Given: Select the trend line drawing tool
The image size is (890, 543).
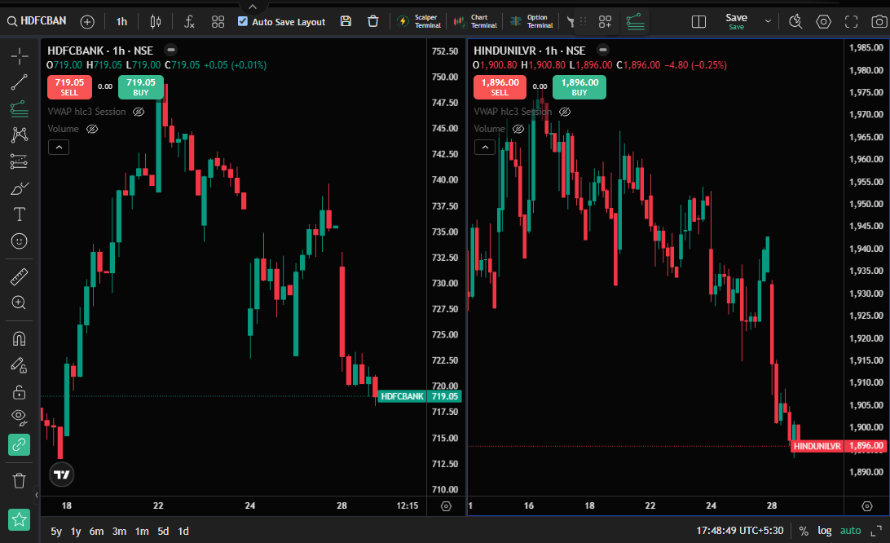Looking at the screenshot, I should pos(20,82).
